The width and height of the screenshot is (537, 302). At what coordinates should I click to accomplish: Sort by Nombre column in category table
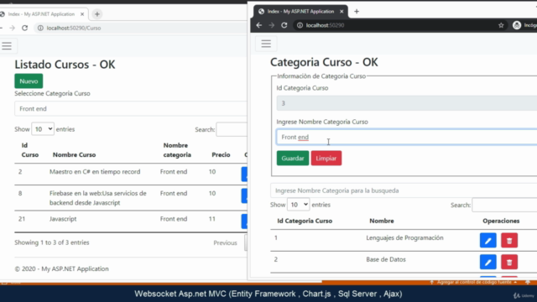(382, 221)
